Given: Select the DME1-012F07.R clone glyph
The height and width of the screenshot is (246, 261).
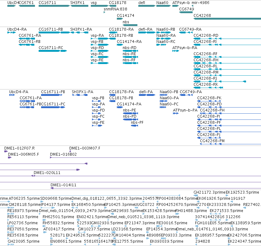Looking at the screenshot, I should point(6,151).
